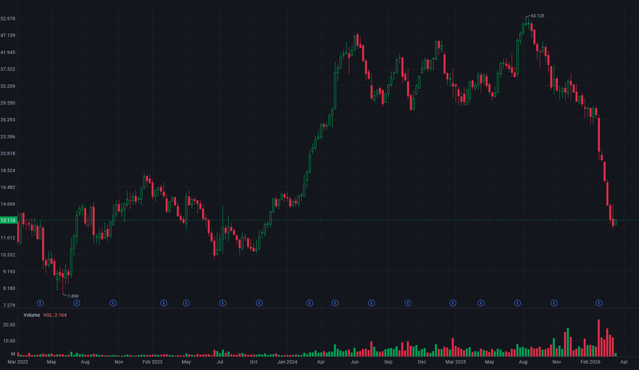Click the 52.978 price axis label

click(9, 19)
